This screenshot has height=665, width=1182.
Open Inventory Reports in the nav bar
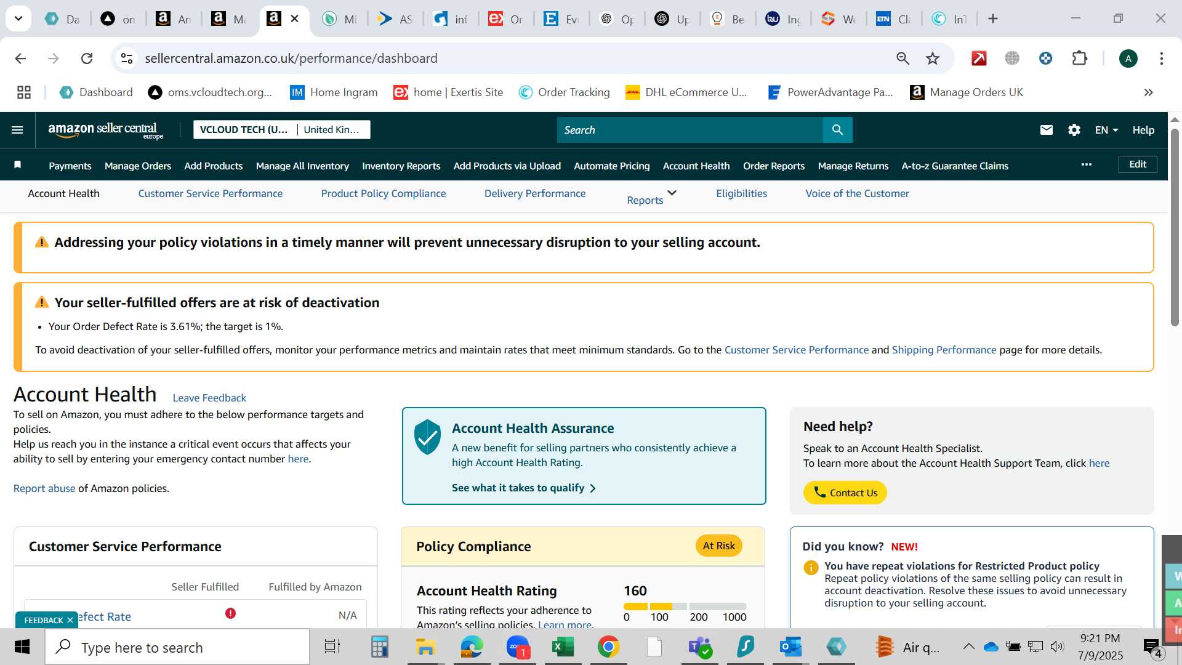[401, 166]
